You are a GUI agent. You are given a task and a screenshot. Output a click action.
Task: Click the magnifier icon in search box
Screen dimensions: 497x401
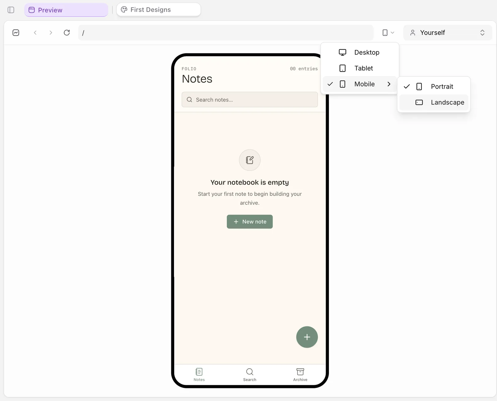(x=189, y=100)
